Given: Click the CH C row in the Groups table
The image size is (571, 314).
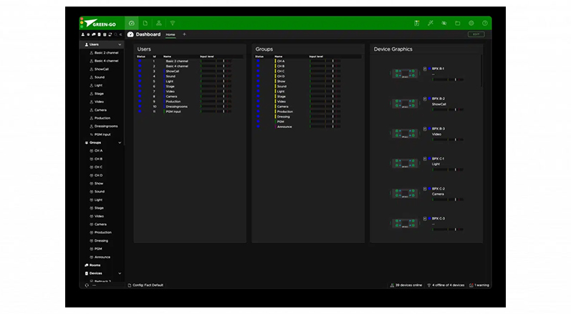Looking at the screenshot, I should (308, 72).
